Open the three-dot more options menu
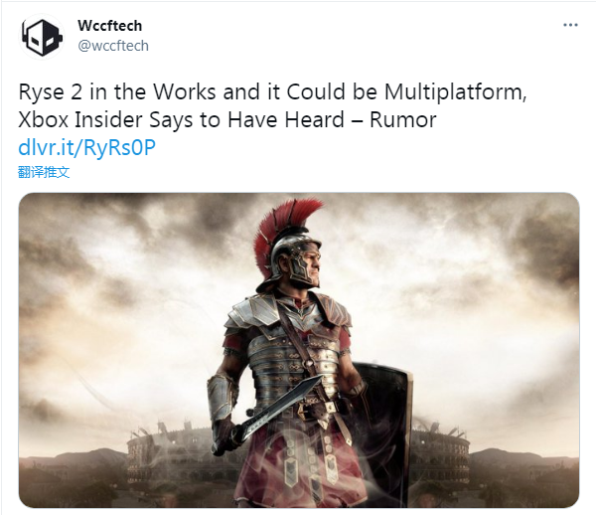This screenshot has width=596, height=515. coord(570,25)
